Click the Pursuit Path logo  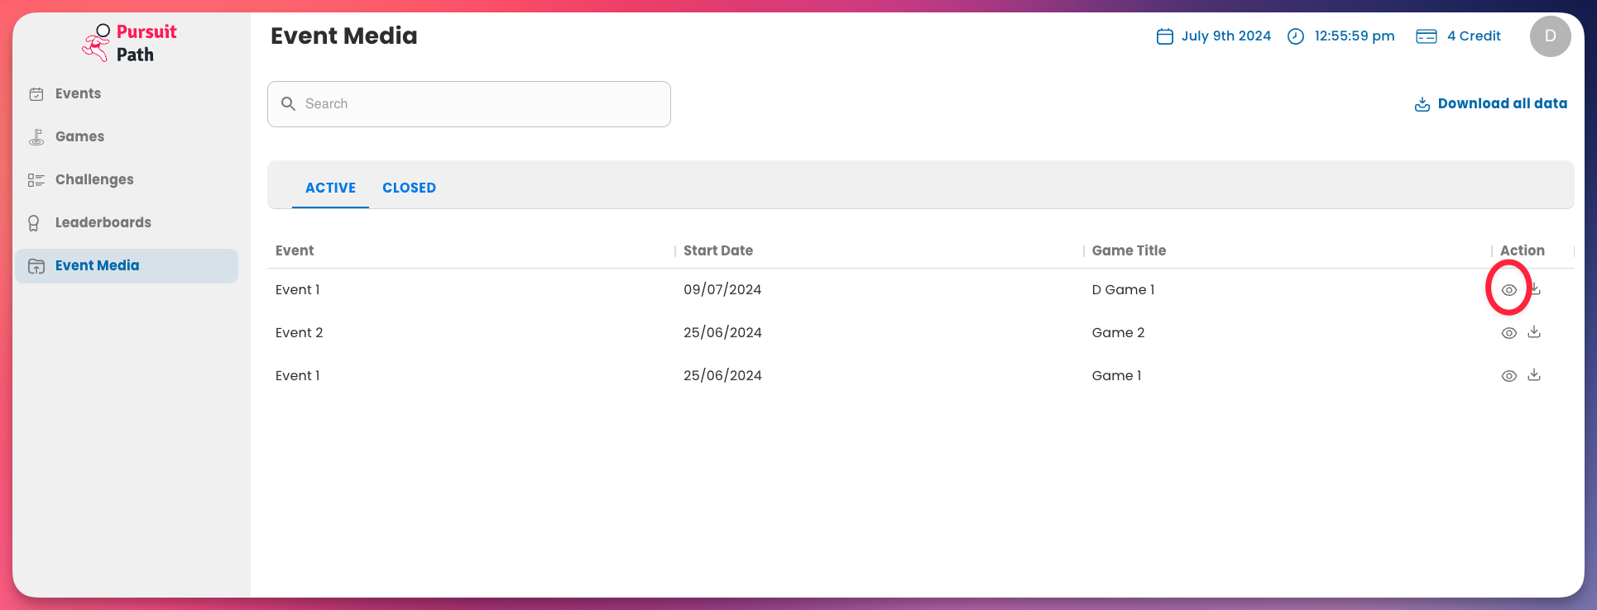130,43
